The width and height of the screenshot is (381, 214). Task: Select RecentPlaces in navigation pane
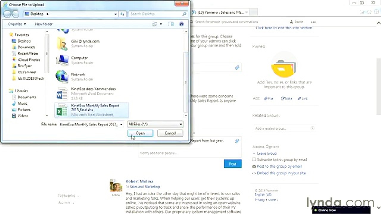28,53
